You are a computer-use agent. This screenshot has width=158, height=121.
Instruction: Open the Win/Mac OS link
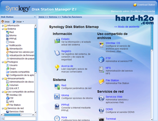tap(113, 43)
